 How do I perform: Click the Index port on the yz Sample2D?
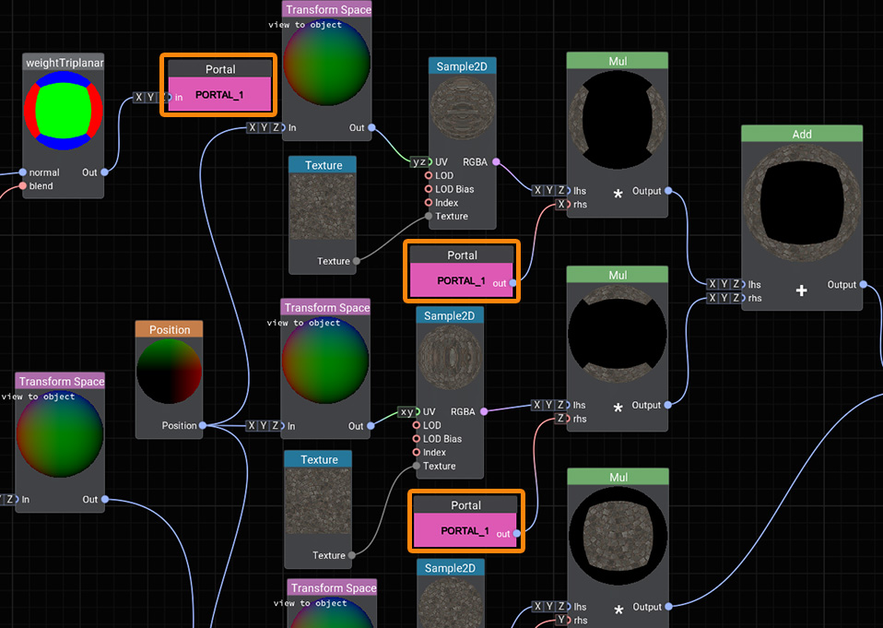(x=429, y=203)
